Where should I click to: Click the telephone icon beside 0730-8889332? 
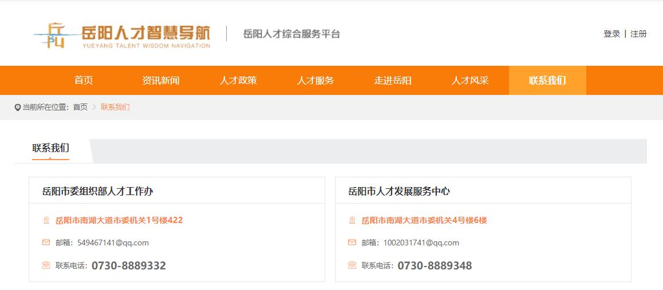[46, 265]
